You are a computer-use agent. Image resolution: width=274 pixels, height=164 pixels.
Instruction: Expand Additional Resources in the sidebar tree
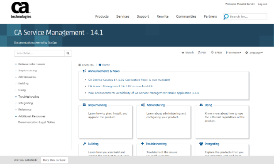16,116
